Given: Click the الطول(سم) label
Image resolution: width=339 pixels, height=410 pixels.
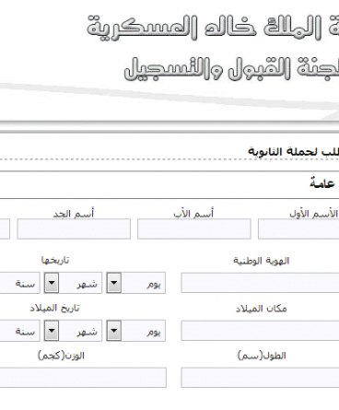Looking at the screenshot, I should pos(262,356).
